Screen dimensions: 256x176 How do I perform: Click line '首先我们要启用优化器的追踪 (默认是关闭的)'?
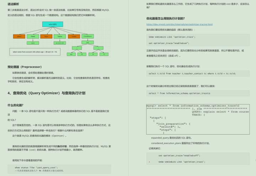[171, 30]
